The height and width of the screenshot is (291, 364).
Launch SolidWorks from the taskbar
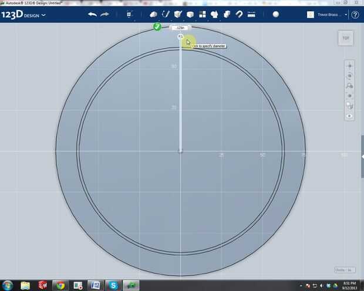[x=43, y=286]
